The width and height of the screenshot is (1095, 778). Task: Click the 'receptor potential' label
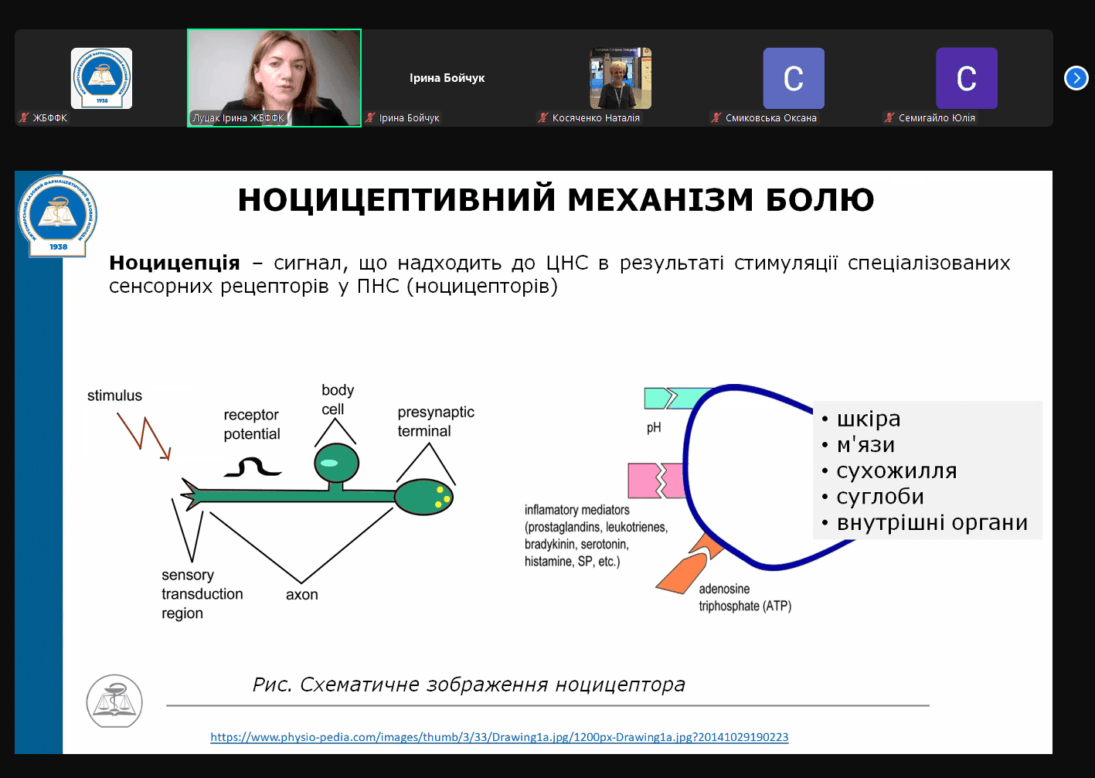pyautogui.click(x=252, y=424)
